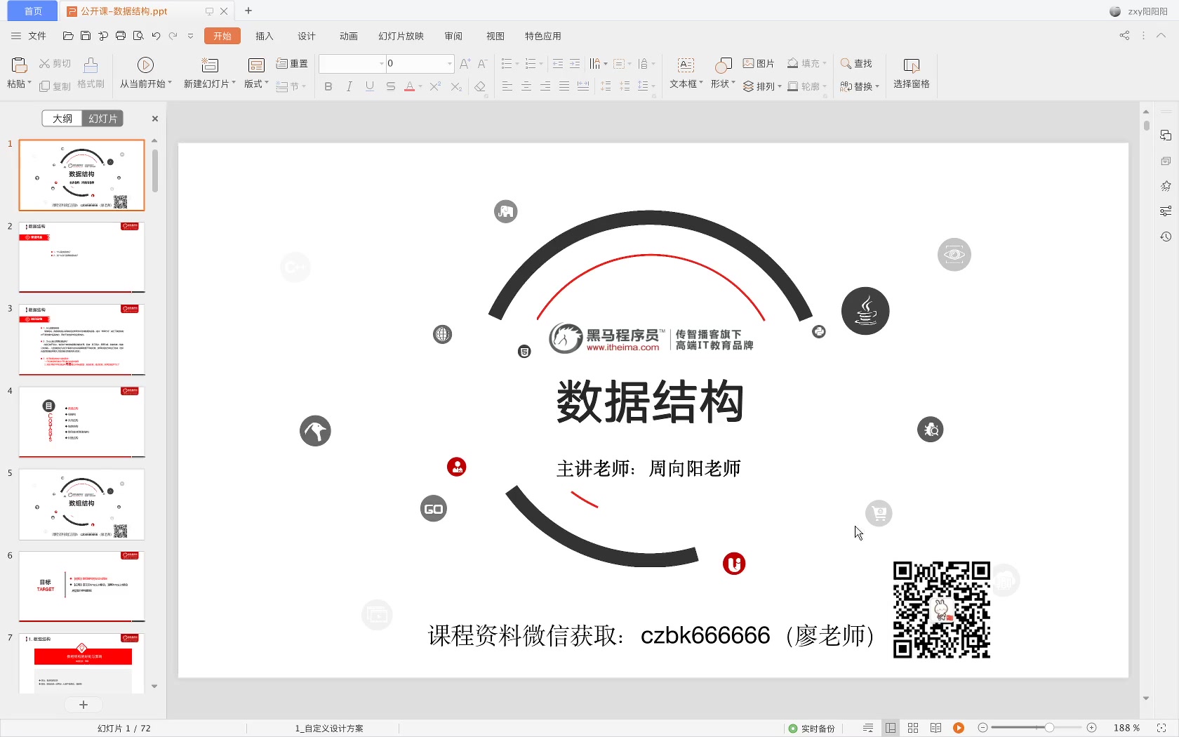The image size is (1179, 737).
Task: Open the 选择窗格 selection pane
Action: 911,74
